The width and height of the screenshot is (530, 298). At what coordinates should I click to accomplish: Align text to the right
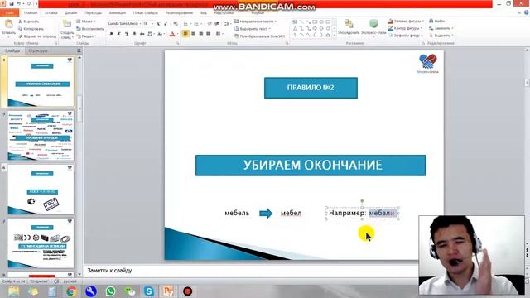pyautogui.click(x=200, y=34)
